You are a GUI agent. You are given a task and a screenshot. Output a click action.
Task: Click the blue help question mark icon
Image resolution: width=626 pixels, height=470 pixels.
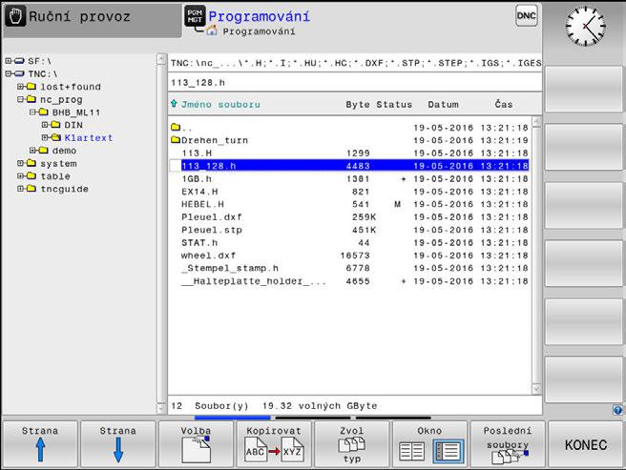point(617,410)
